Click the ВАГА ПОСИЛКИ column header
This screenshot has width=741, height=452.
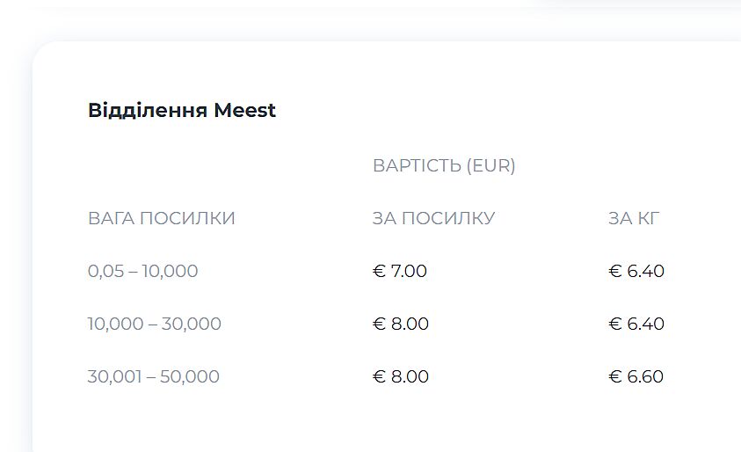[162, 218]
